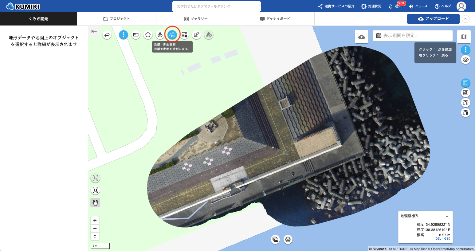Open the stacked layers panel icon
The image size is (475, 251).
(288, 239)
